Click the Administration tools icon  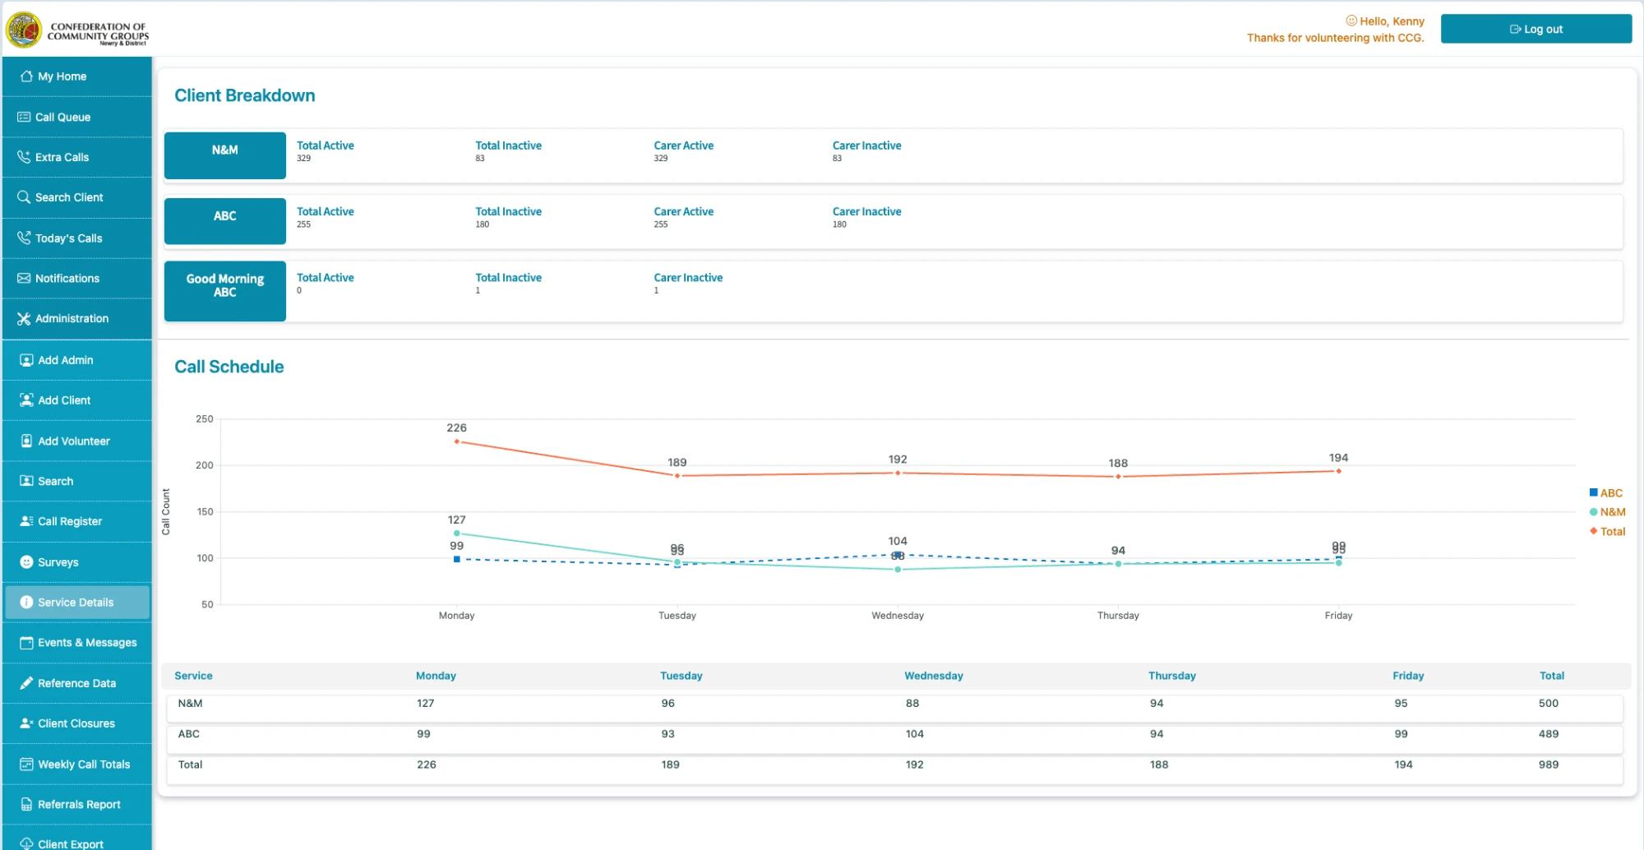(x=24, y=319)
